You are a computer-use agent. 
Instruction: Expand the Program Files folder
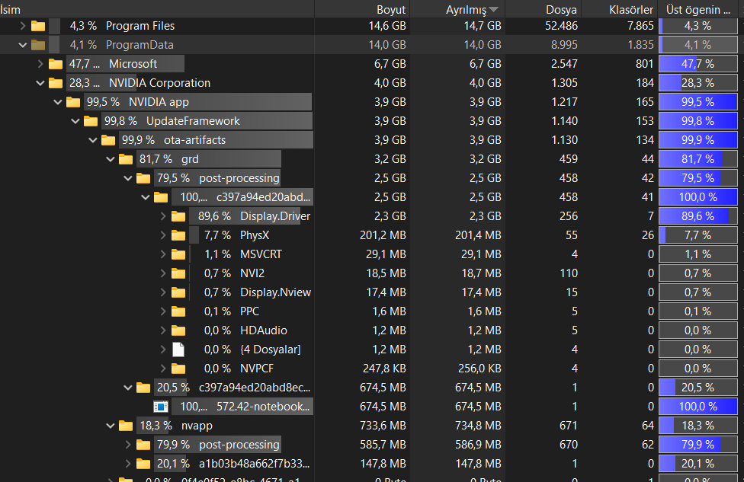[22, 26]
